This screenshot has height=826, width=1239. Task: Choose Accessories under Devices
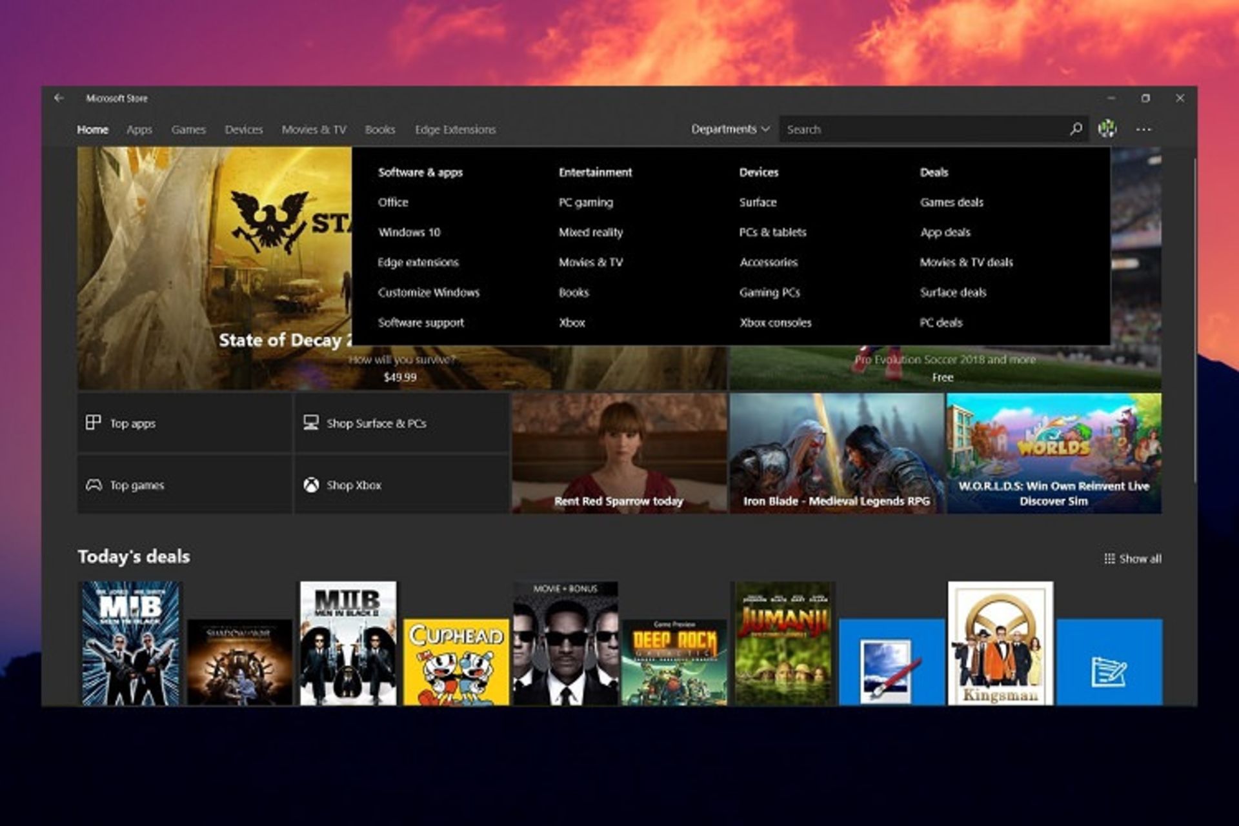(x=769, y=262)
